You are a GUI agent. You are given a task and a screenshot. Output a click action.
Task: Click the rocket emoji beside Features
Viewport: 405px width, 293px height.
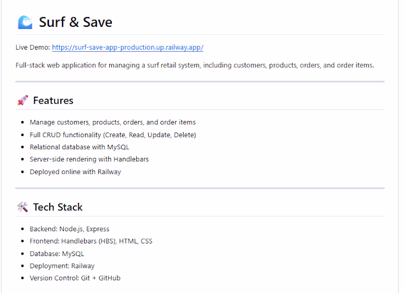pos(23,100)
